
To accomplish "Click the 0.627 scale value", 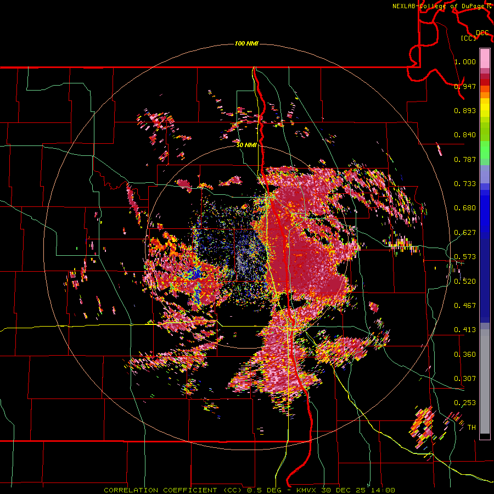I will click(465, 233).
